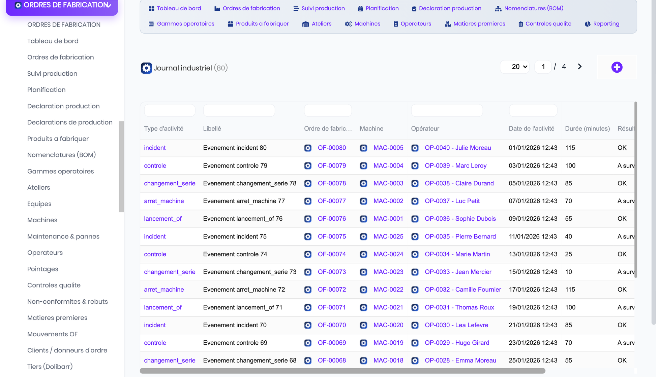Click the table vertical scrollbar
Viewport: 656px width, 377px height.
coord(636,190)
